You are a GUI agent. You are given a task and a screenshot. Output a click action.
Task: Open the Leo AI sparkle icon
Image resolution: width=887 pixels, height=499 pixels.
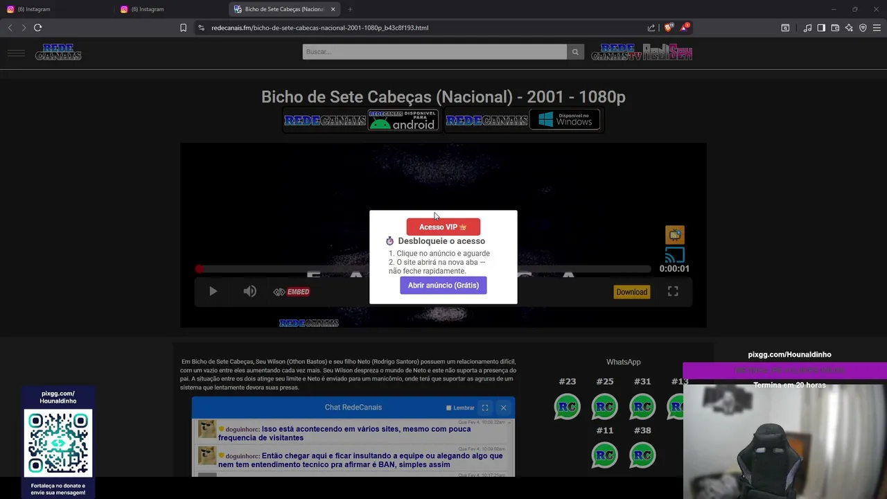tap(849, 28)
